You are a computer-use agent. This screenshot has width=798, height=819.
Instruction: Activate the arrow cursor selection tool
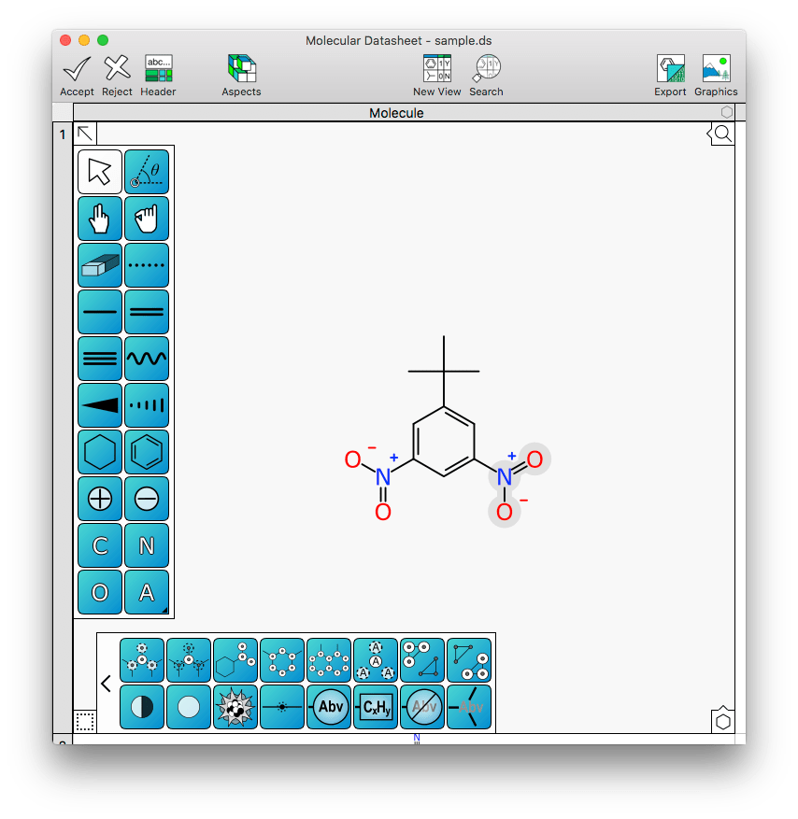tap(100, 172)
